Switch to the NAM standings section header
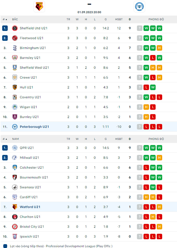The image size is (177, 248). [x=15, y=139]
